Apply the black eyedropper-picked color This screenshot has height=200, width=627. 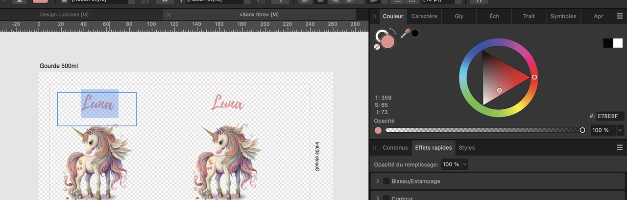point(415,33)
